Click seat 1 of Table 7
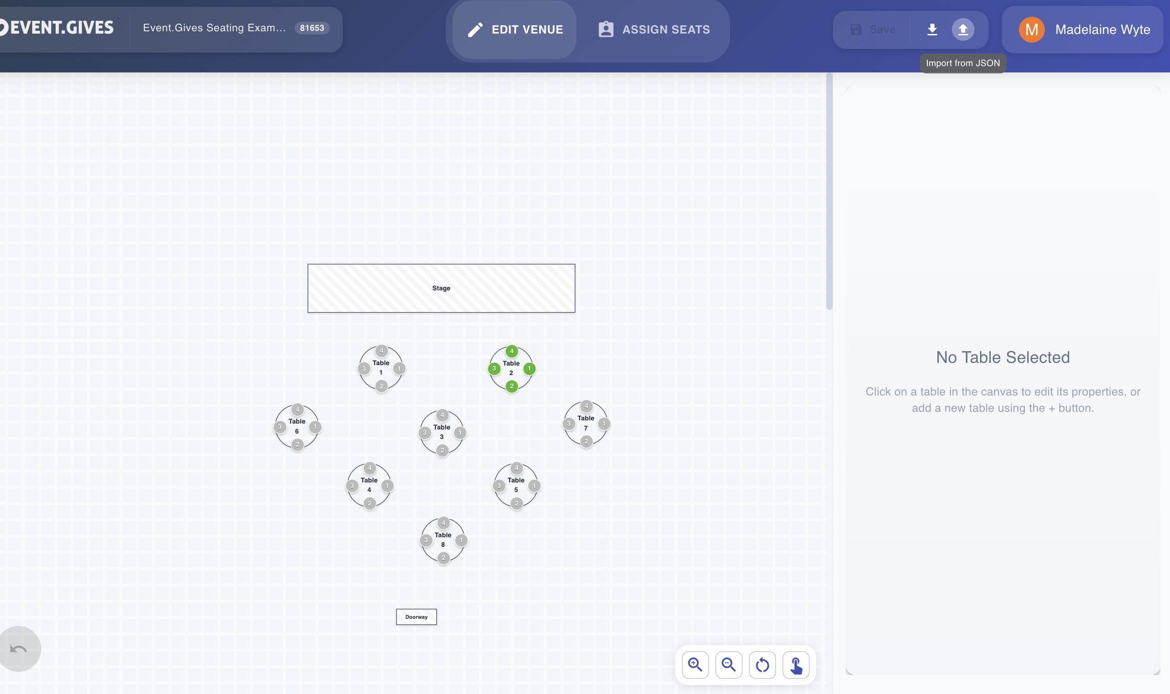 [x=604, y=423]
